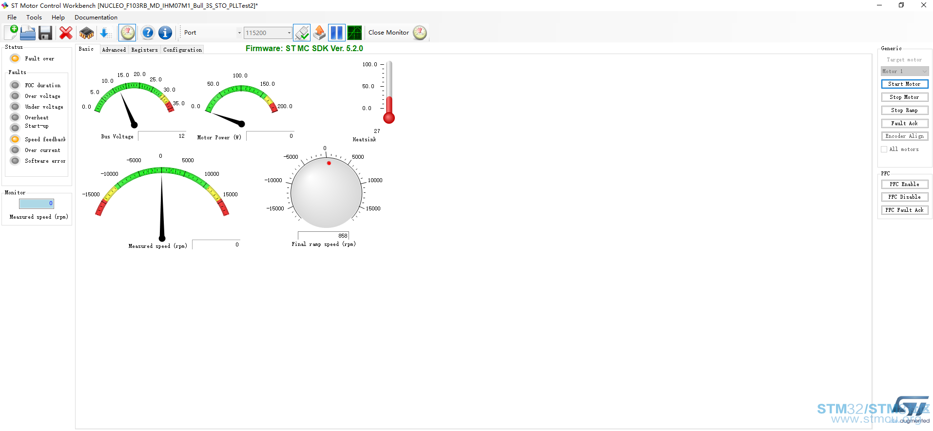This screenshot has height=431, width=933.
Task: Click the orange upload arrow icon
Action: [x=319, y=33]
